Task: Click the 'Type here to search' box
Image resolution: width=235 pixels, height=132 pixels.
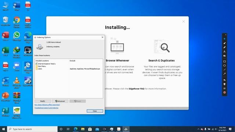Action: 32,129
